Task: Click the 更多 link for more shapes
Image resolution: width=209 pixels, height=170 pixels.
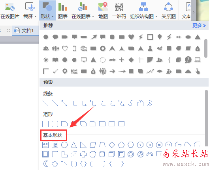Action: click(199, 25)
